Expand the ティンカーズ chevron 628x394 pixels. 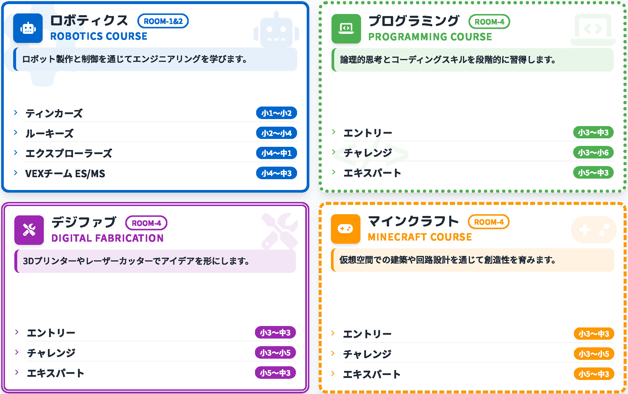16,113
